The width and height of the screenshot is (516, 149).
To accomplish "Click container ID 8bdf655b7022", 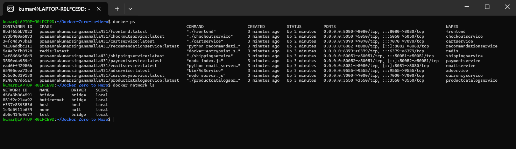I will (17, 31).
